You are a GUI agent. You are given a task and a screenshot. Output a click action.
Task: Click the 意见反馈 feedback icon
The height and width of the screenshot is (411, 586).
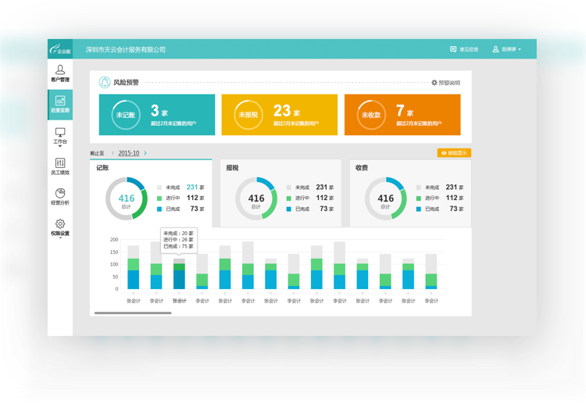pos(453,49)
